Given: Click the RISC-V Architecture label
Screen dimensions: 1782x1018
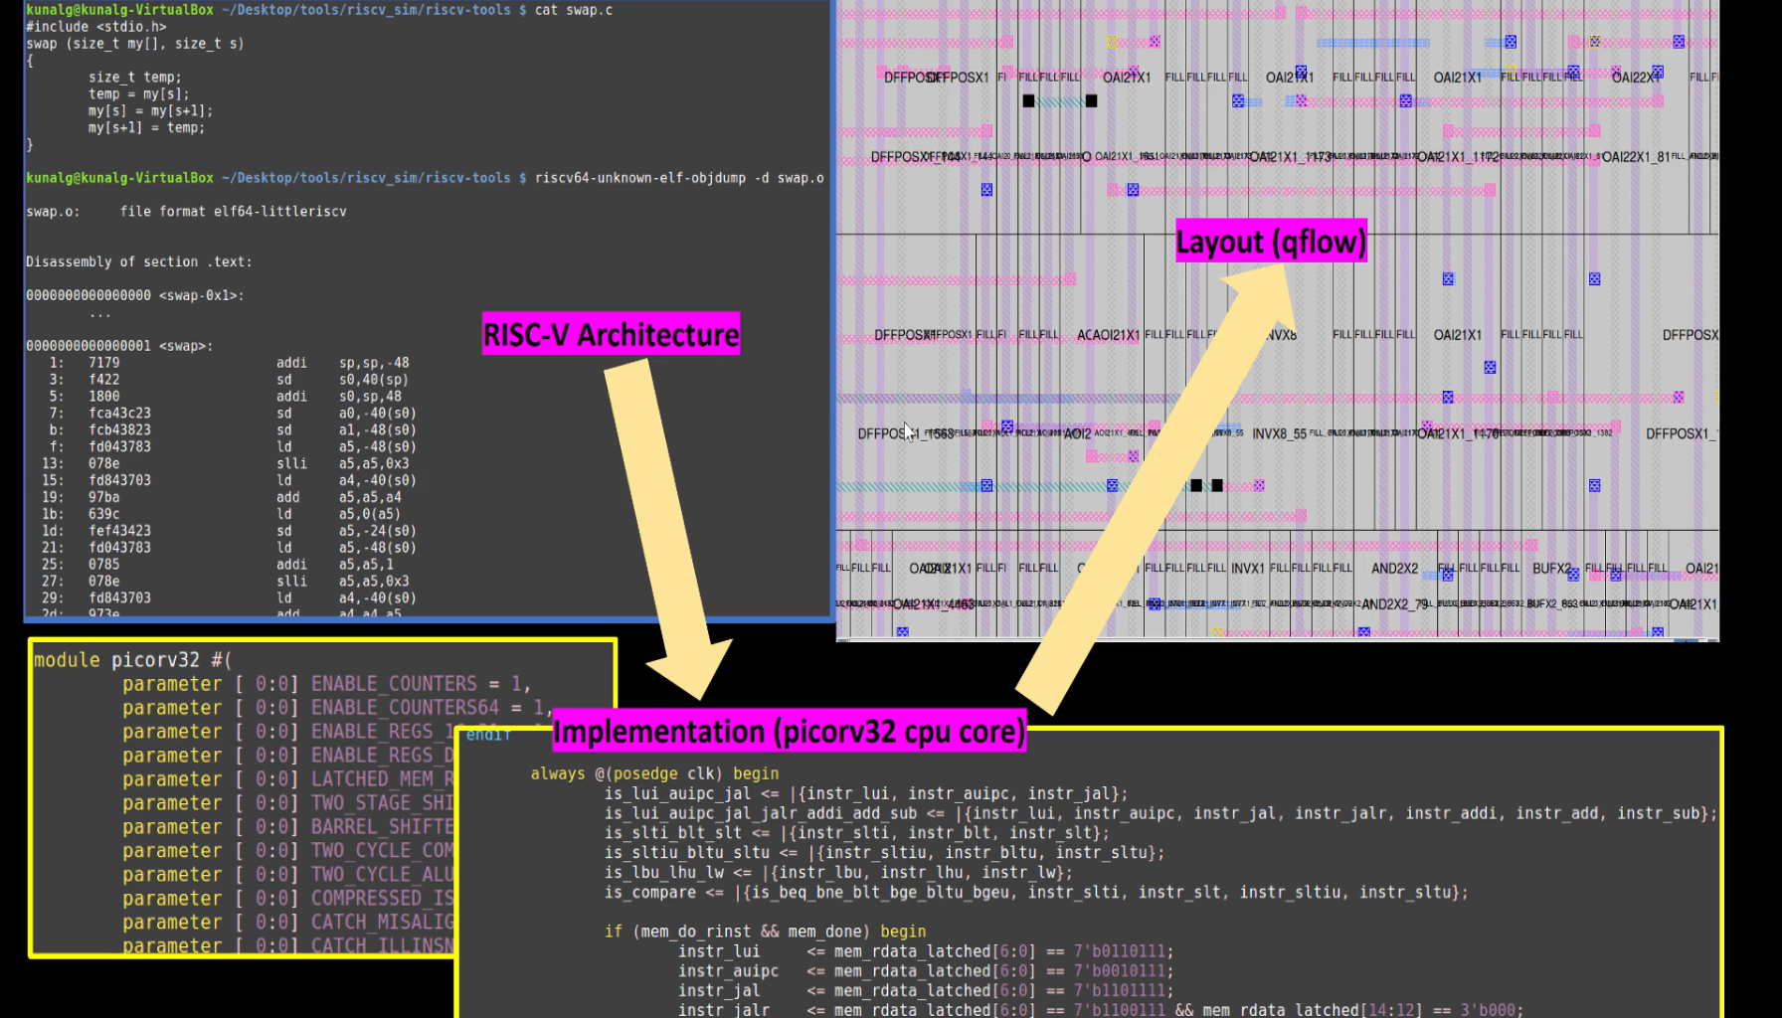Looking at the screenshot, I should [x=611, y=335].
